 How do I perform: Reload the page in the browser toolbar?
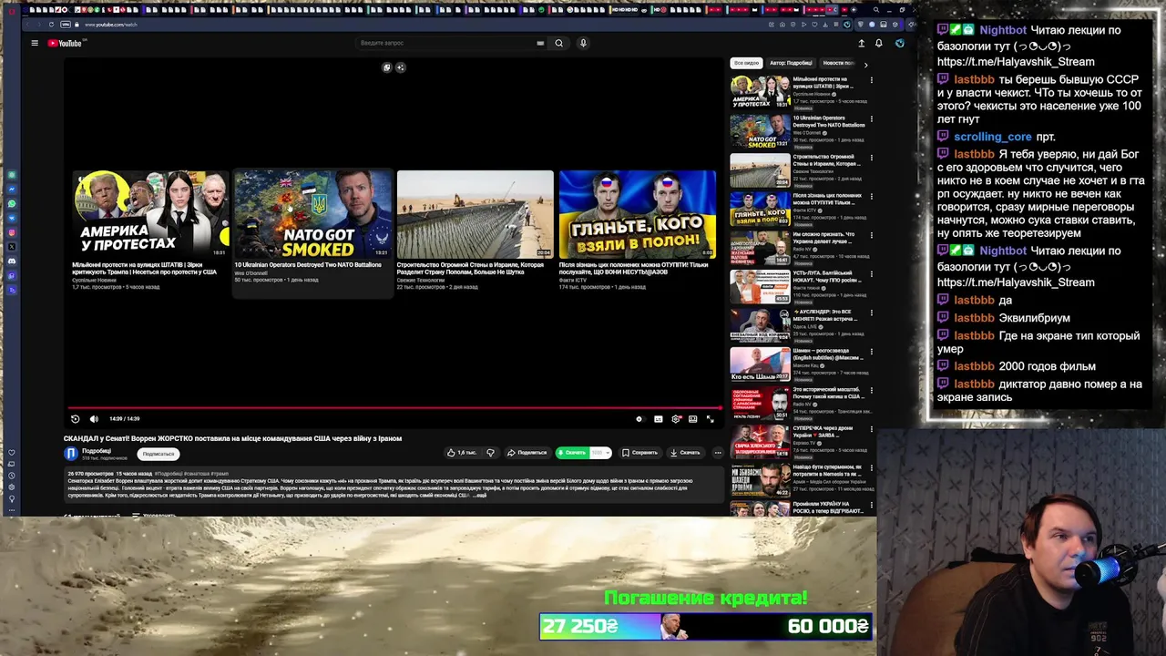pos(51,25)
